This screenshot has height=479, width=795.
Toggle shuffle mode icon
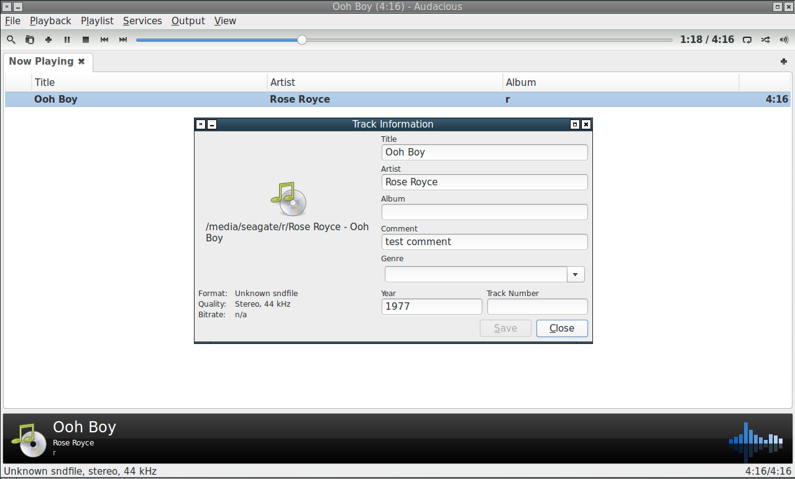click(766, 39)
